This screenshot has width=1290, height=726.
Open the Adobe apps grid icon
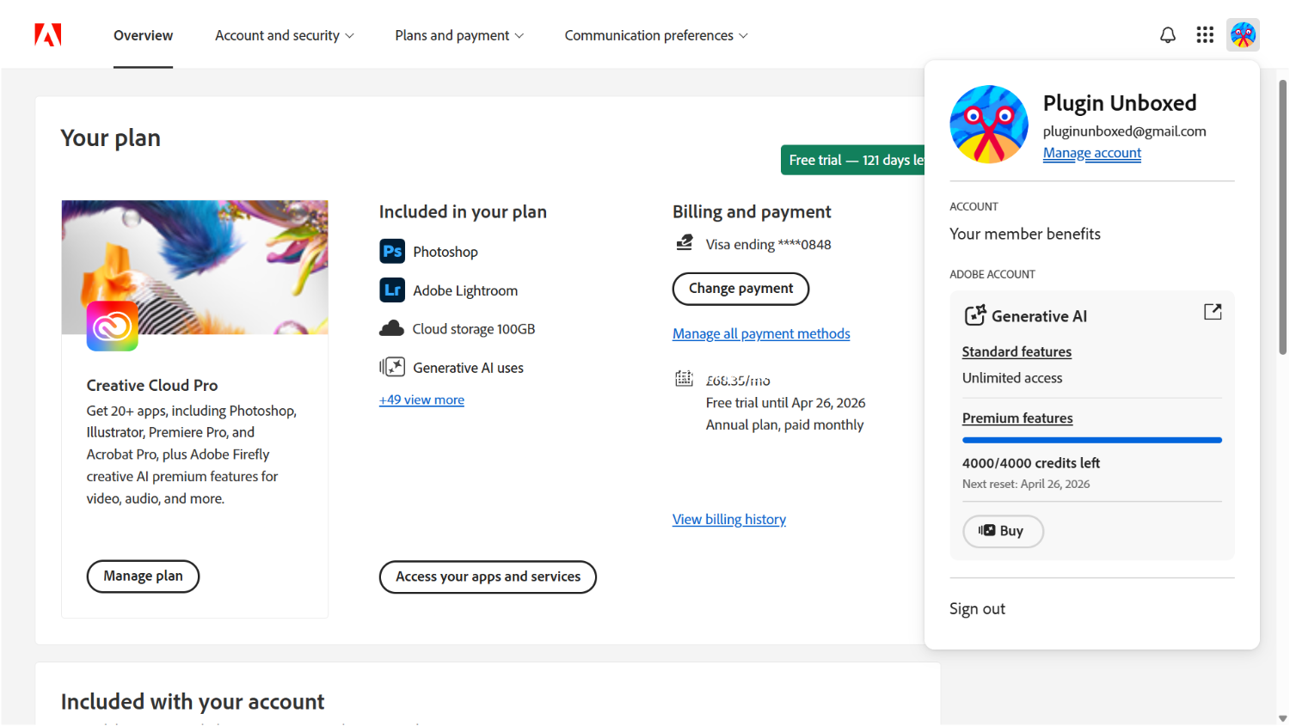1205,34
